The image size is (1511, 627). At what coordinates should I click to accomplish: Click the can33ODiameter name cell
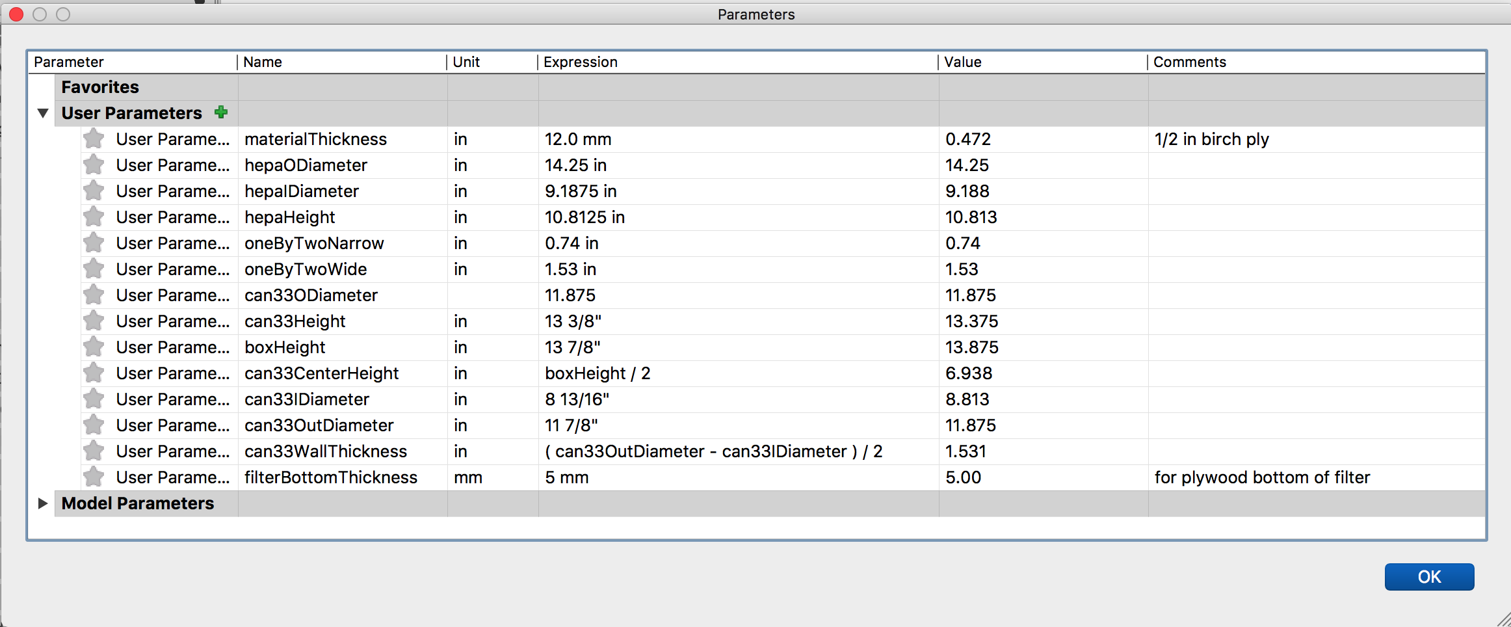(x=343, y=295)
